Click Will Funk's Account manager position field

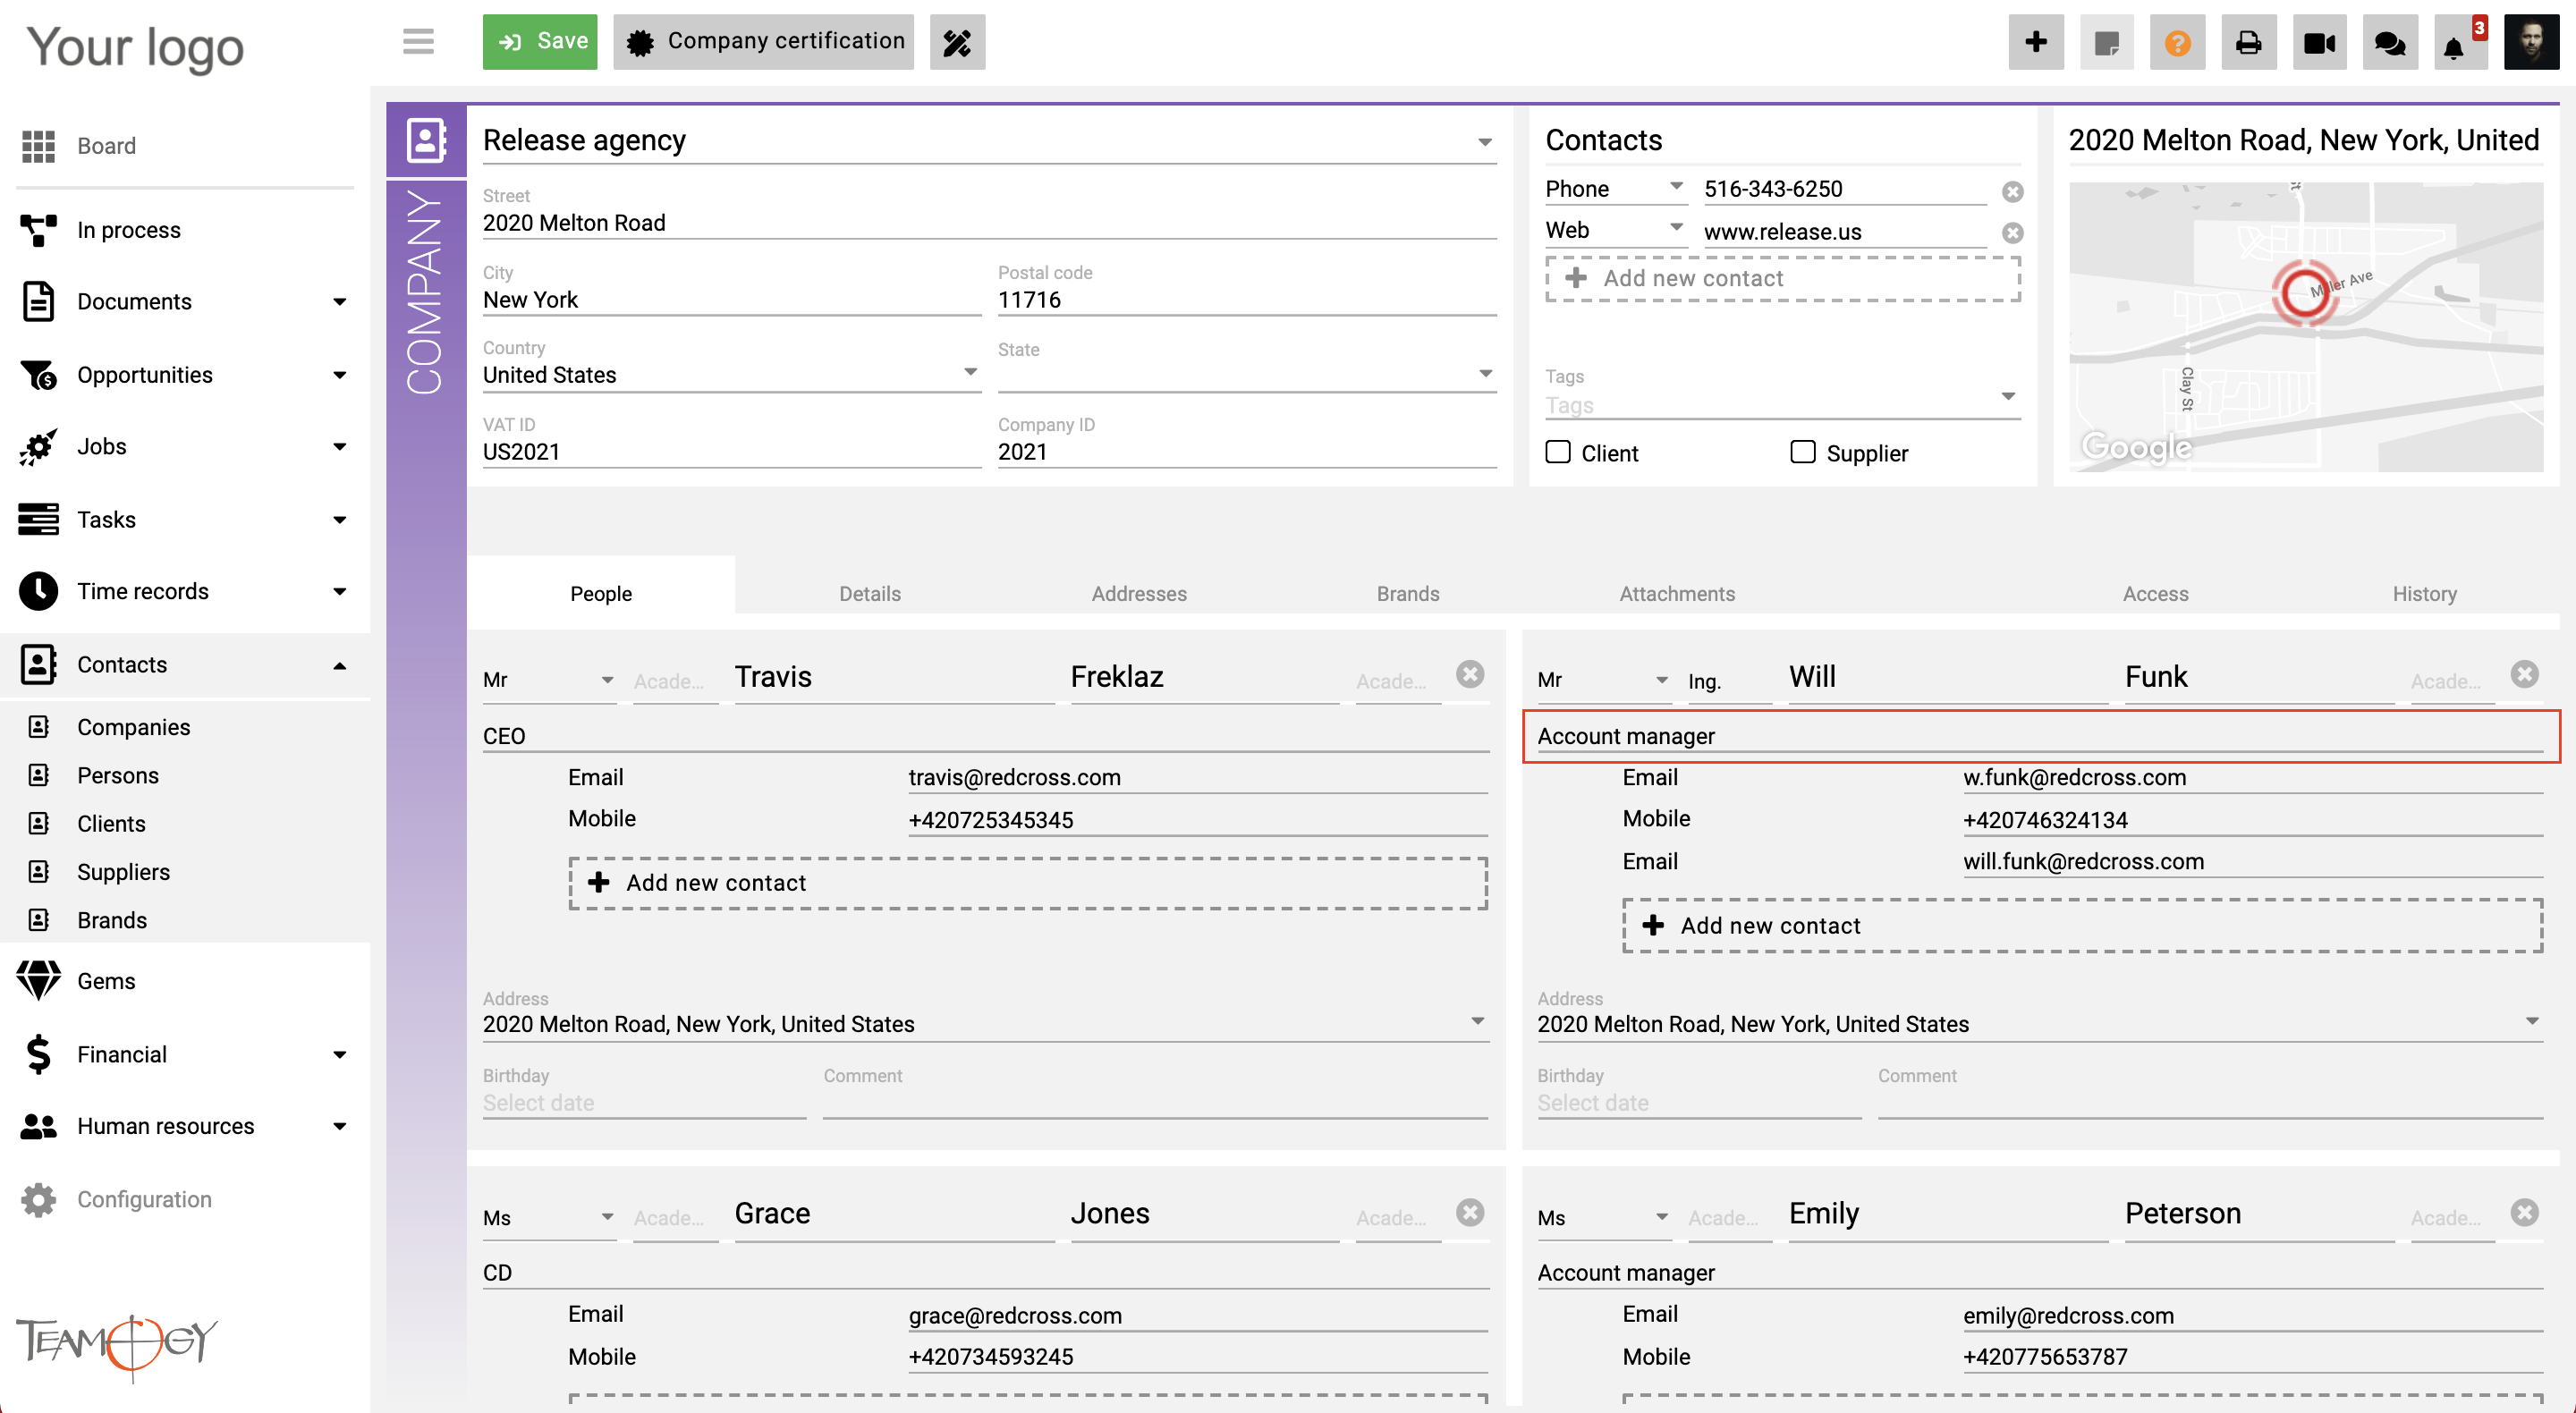2040,737
